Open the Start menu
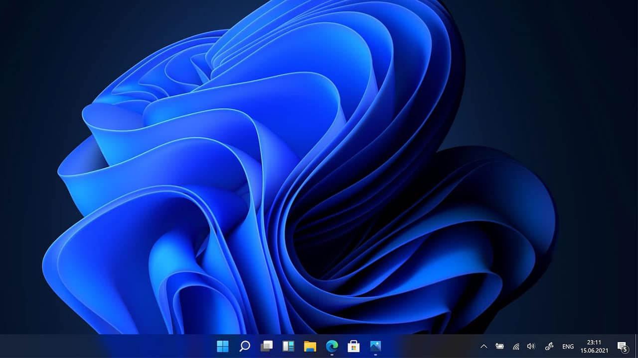Screen dimensions: 638x358 point(222,346)
